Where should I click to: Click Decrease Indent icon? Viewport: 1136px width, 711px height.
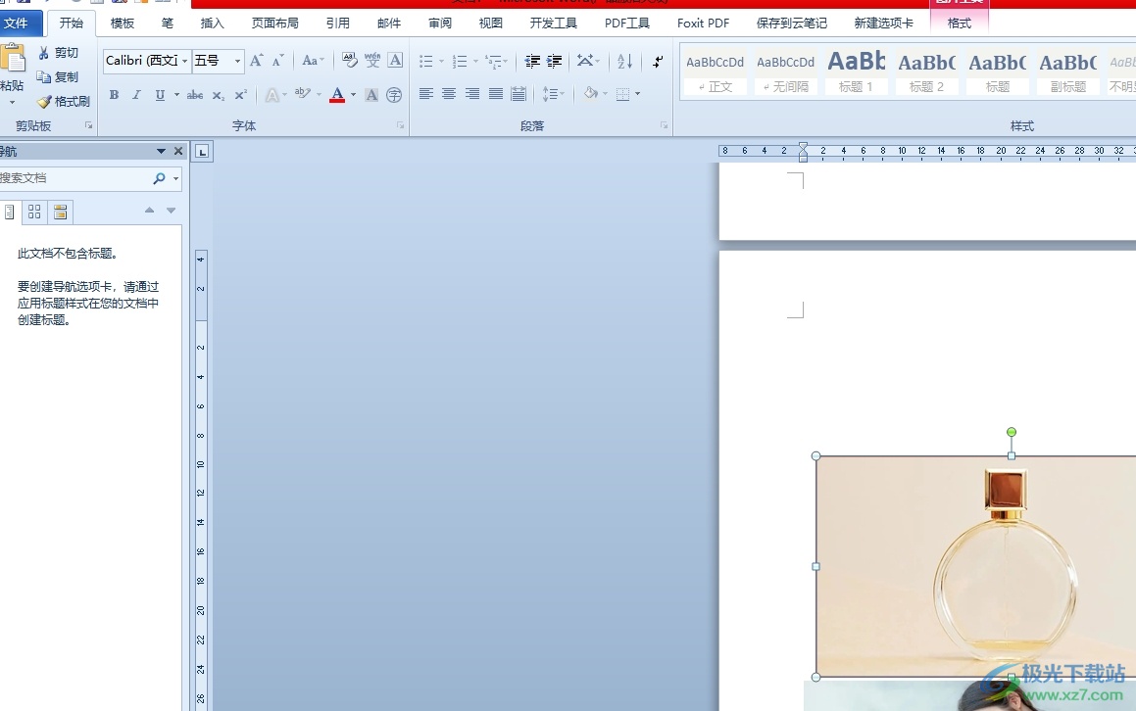point(532,61)
